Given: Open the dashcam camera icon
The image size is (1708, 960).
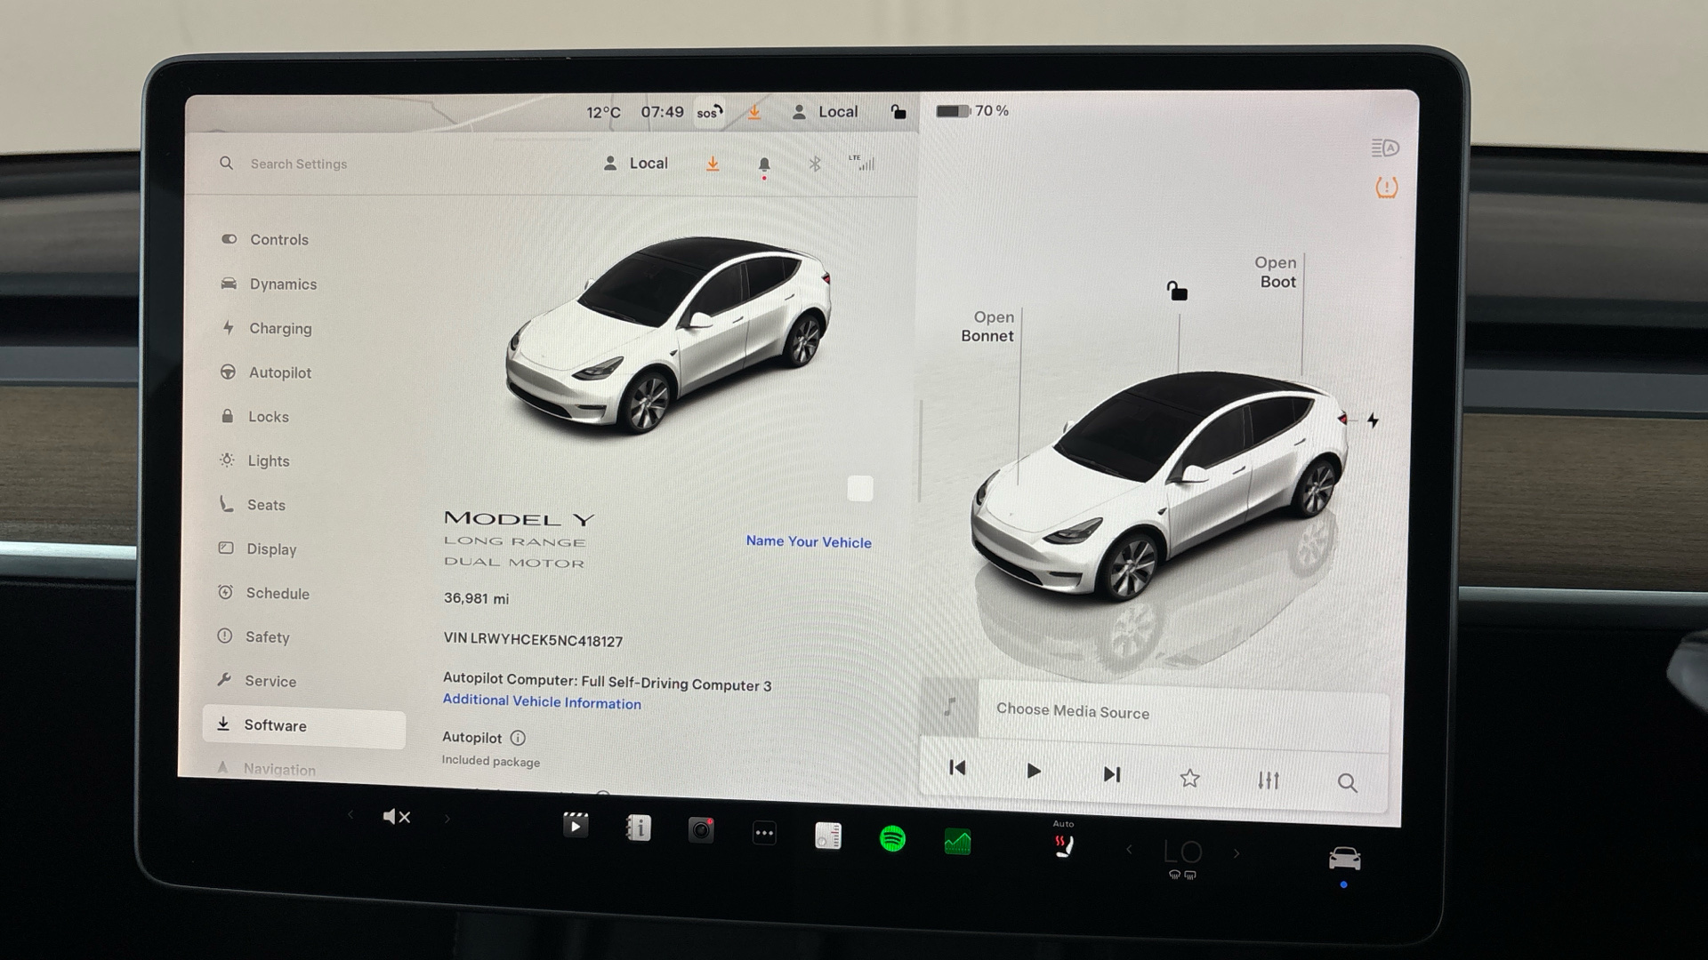Looking at the screenshot, I should [701, 830].
